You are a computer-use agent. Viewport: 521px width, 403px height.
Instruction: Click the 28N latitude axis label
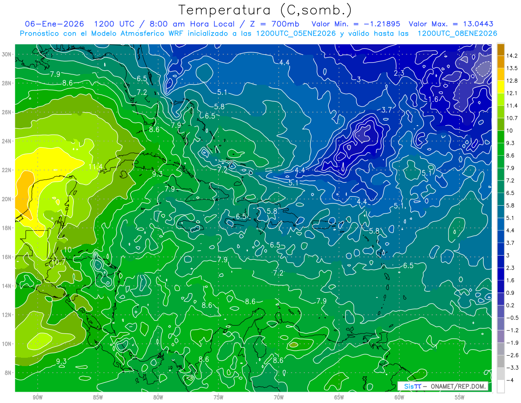7,83
